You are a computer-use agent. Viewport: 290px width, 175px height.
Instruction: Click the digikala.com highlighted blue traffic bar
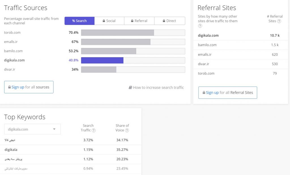click(102, 60)
